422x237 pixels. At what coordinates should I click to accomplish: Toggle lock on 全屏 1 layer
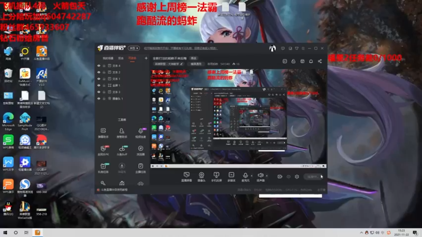pos(104,85)
